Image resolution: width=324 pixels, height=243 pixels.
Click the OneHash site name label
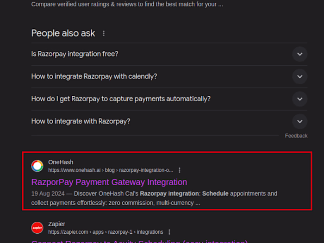pyautogui.click(x=61, y=162)
